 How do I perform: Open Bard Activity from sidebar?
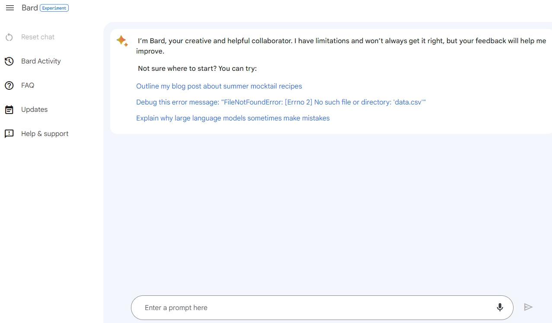[x=41, y=61]
